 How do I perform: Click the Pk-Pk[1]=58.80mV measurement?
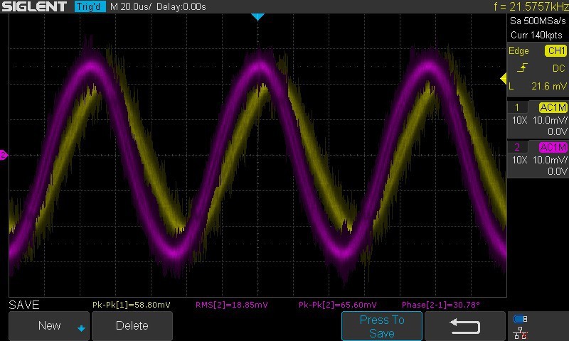132,305
